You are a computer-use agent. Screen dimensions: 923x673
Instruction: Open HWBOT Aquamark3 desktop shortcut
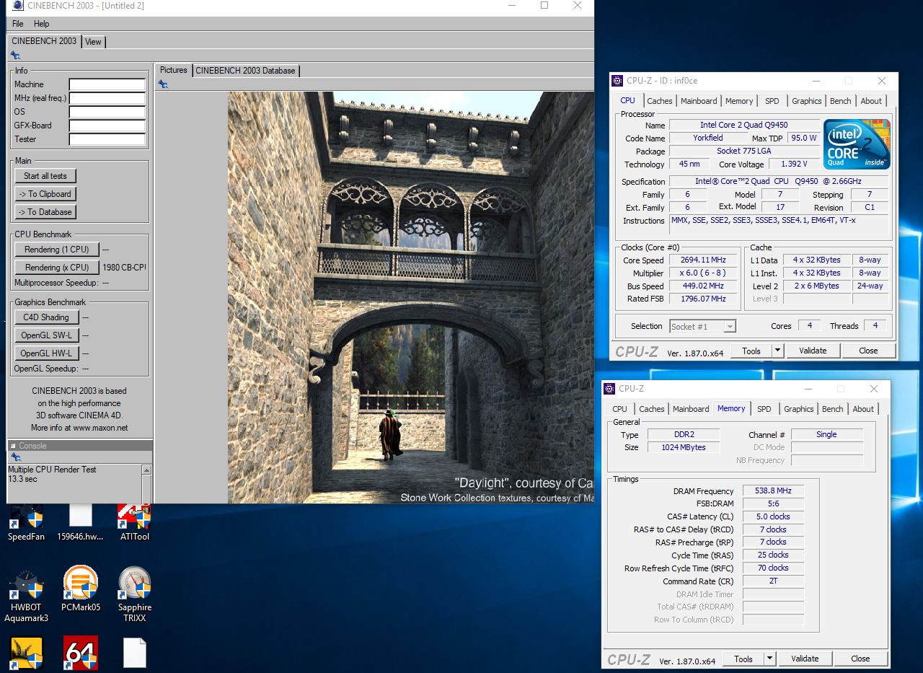click(x=26, y=594)
